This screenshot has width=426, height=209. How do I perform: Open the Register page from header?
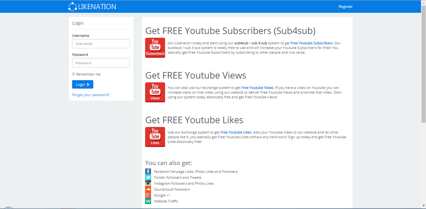coord(345,6)
